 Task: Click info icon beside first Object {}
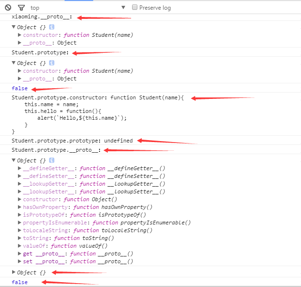coord(51,27)
